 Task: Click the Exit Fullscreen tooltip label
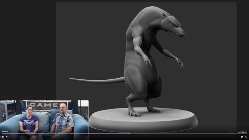pos(242,132)
